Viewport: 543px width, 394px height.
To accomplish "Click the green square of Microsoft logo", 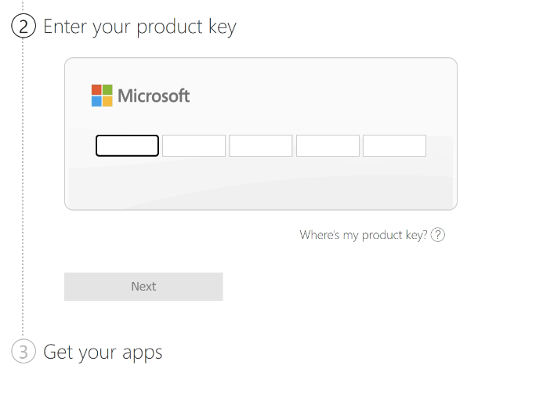I will click(107, 90).
